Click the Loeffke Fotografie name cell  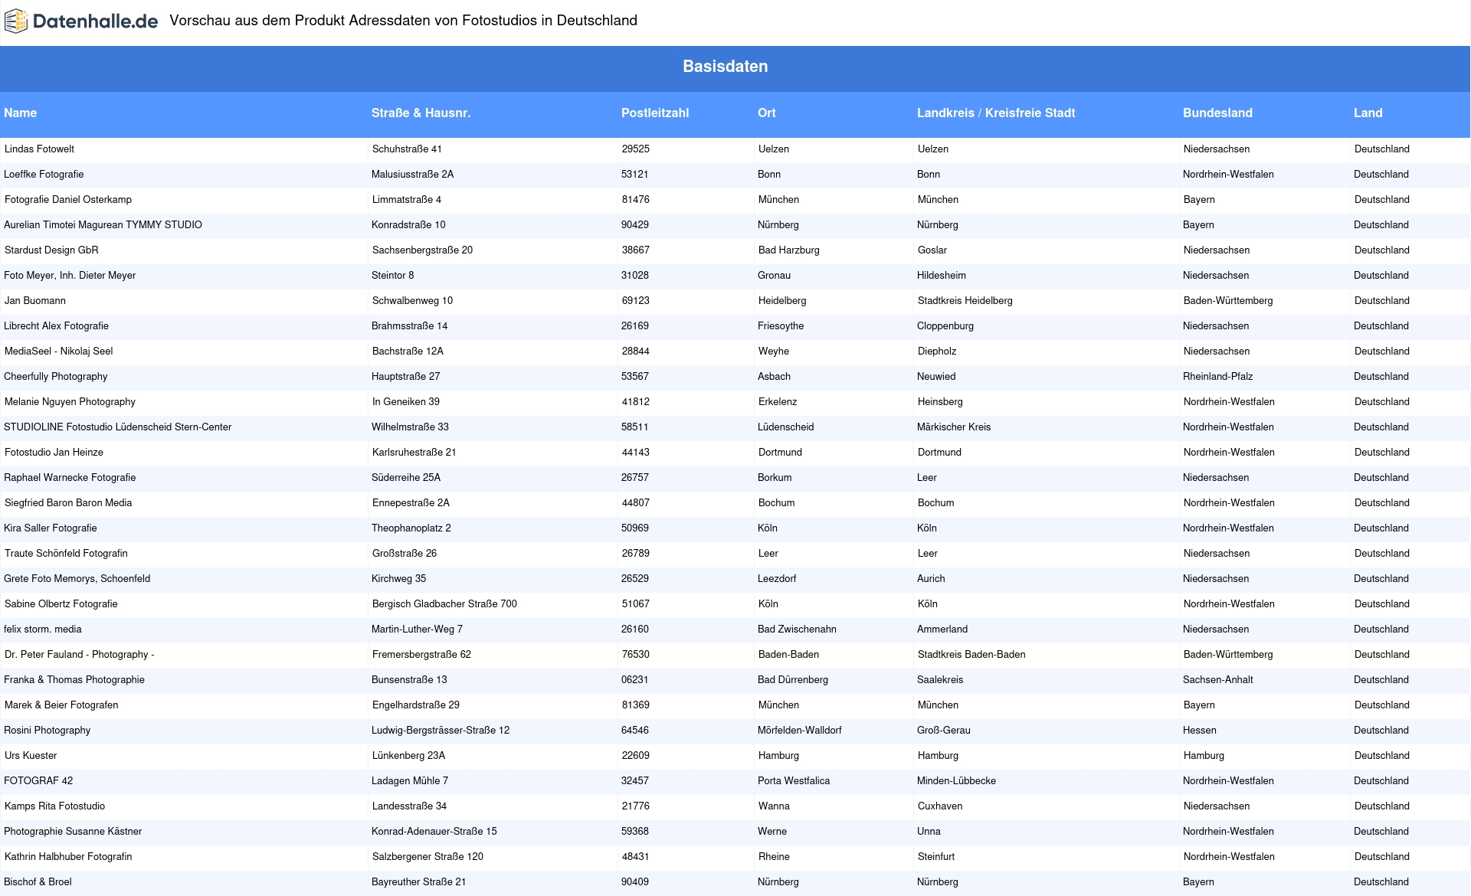(x=44, y=174)
